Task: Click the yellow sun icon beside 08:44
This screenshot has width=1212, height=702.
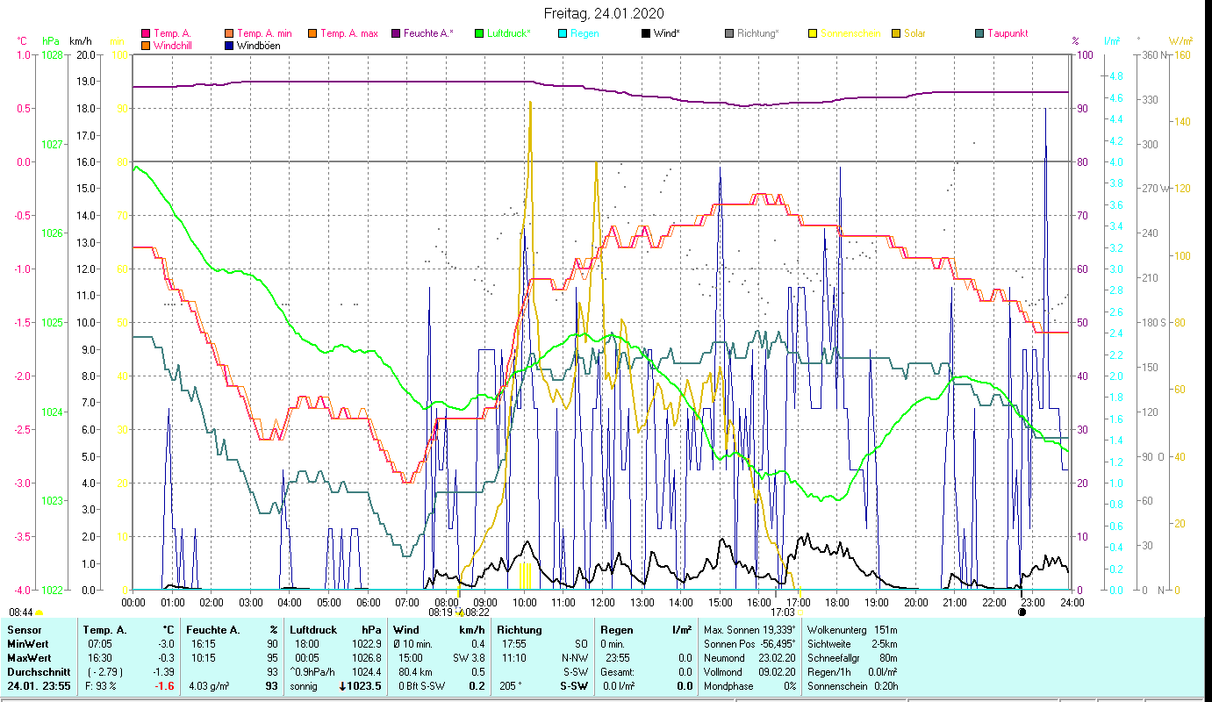Action: [39, 612]
